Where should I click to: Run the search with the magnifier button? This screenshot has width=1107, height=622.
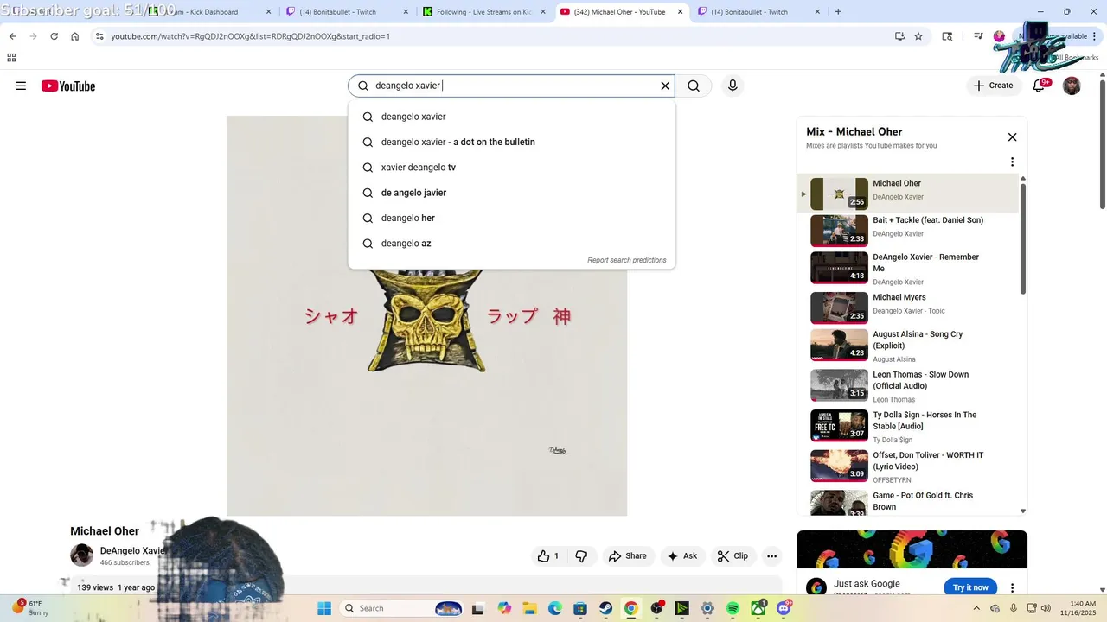tap(694, 86)
